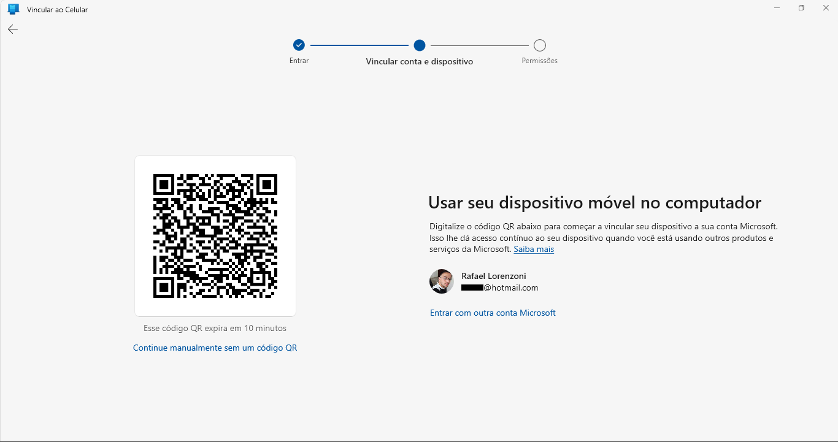838x442 pixels.
Task: Minimize the Vincular ao Celular window
Action: coord(777,8)
